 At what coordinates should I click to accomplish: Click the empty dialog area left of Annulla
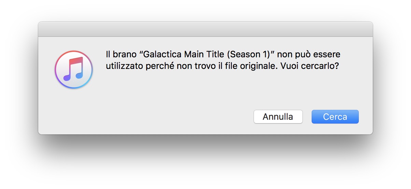[x=154, y=117]
